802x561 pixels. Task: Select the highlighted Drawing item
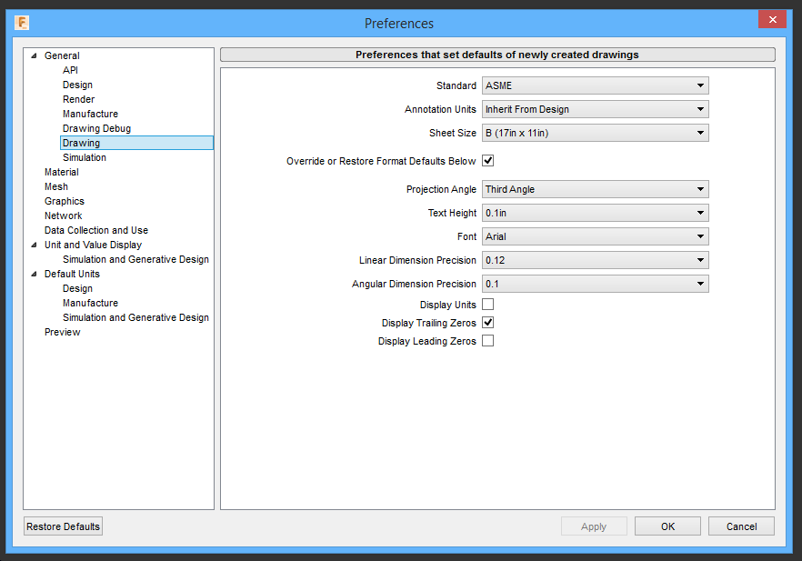coord(136,143)
